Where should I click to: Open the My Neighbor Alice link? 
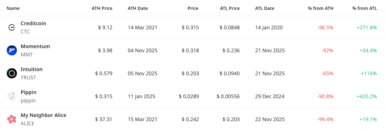point(43,115)
